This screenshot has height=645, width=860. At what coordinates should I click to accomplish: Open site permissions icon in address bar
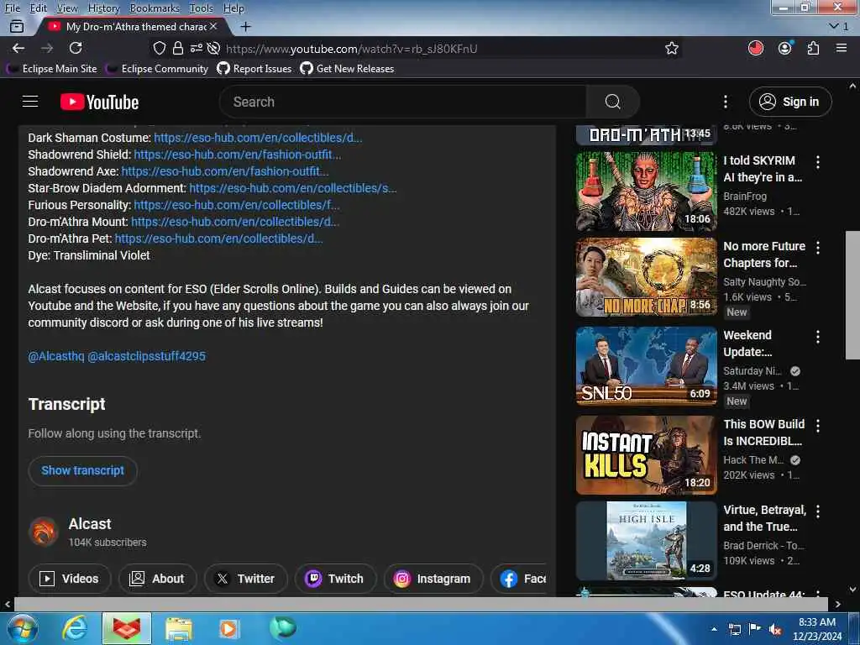pos(196,48)
